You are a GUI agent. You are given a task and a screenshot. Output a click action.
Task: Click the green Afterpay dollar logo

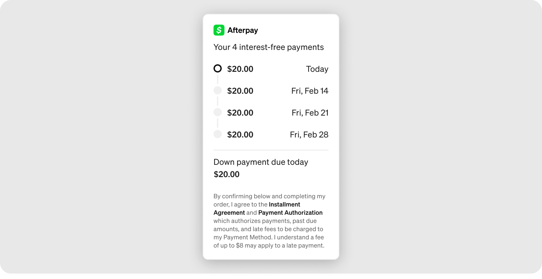pos(219,30)
